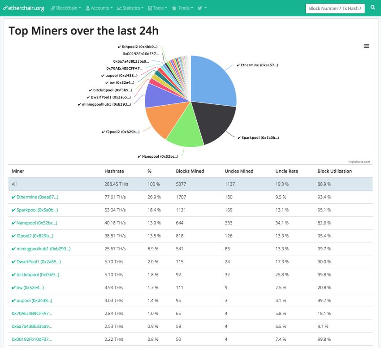
Task: Click Ethermine's 77.61 TH/s hashrate cell
Action: tap(115, 197)
